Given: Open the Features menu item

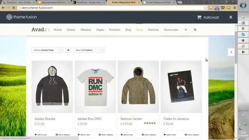Looking at the screenshot, I should (x=153, y=30).
